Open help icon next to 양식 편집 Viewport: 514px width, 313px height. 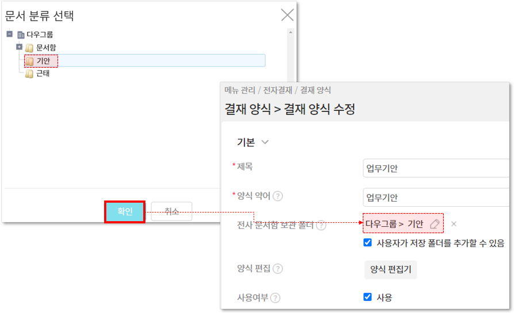pos(278,269)
